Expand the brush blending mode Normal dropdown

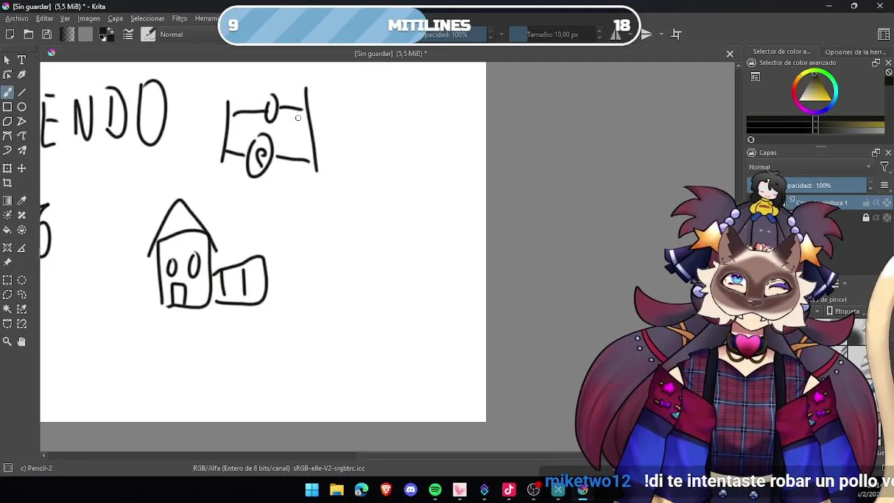click(x=187, y=34)
